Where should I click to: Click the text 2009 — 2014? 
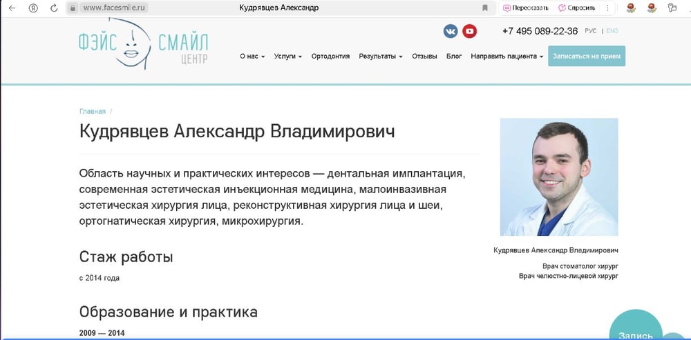(x=102, y=333)
